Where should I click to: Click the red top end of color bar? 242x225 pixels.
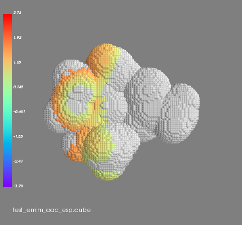tap(7, 18)
